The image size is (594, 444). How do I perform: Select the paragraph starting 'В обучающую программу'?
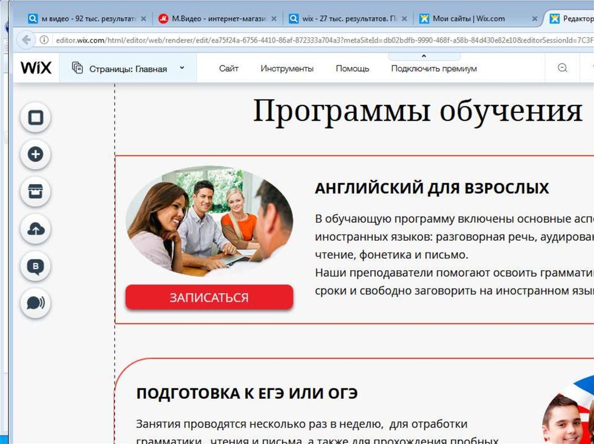(x=454, y=255)
